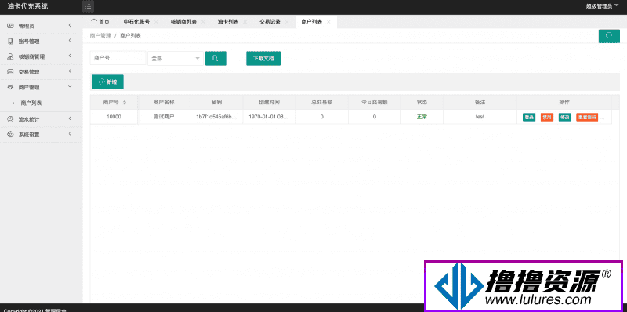Click 商户管理 breadcrumb link

(100, 35)
